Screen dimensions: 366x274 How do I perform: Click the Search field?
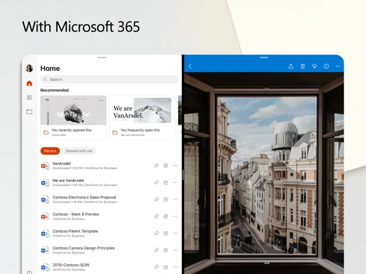pyautogui.click(x=109, y=79)
